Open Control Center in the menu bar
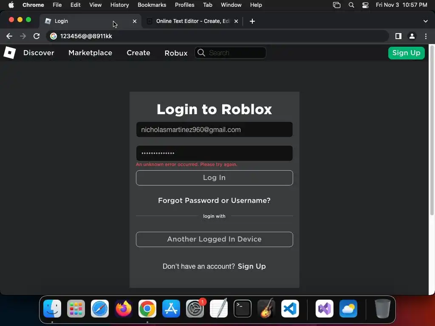435x326 pixels. 365,5
